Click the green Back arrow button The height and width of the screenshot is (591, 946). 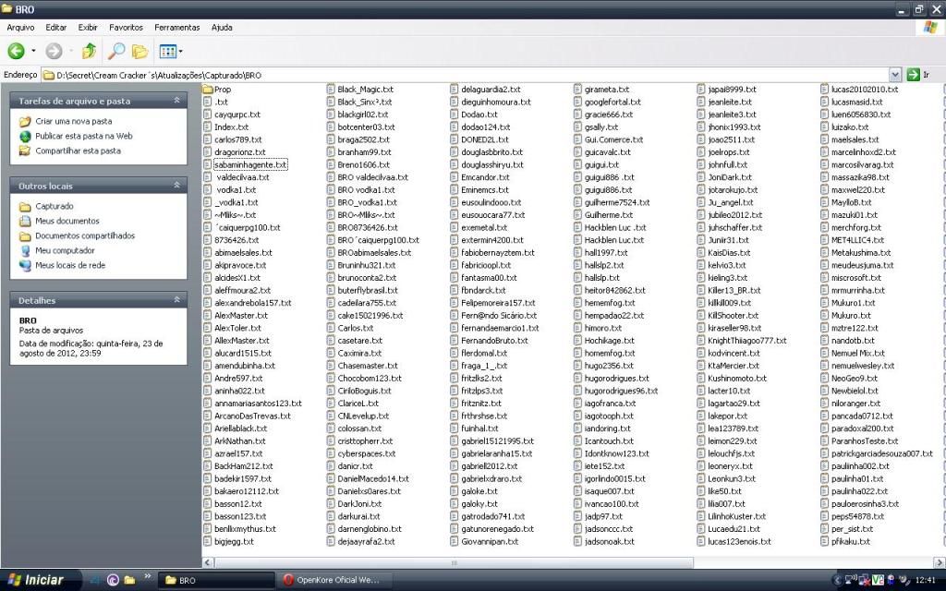[17, 52]
